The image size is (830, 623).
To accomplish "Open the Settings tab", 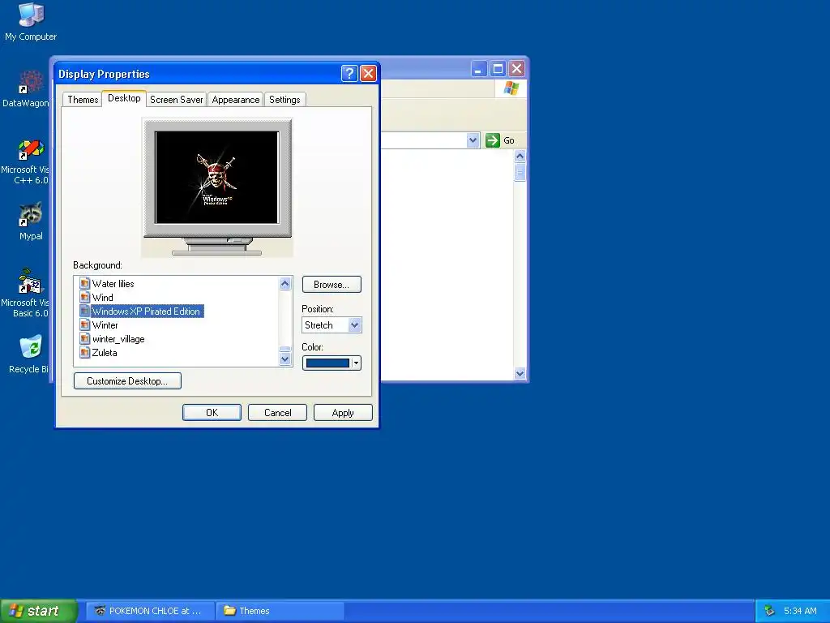I will (285, 100).
